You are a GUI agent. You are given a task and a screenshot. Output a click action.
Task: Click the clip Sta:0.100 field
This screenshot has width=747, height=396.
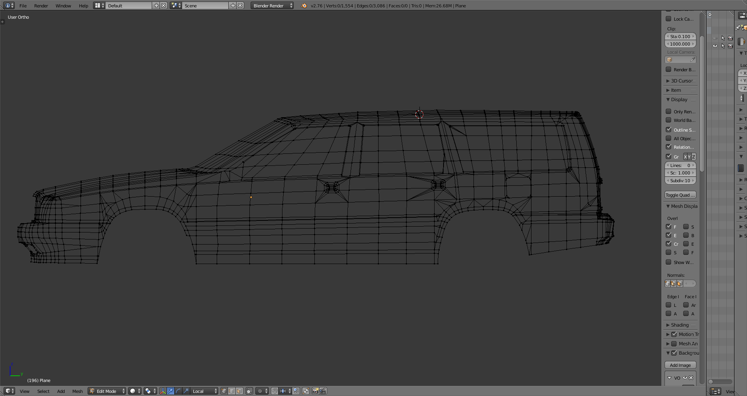point(680,37)
